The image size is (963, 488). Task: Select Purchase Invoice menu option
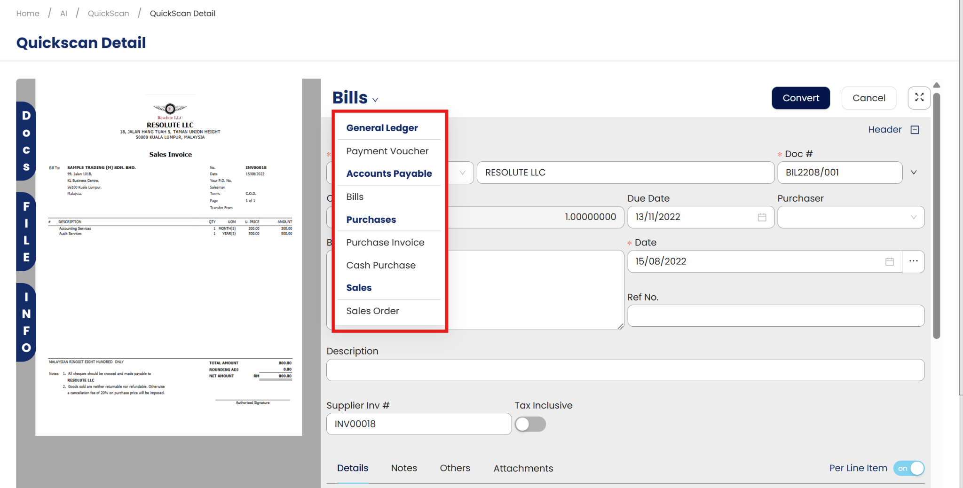coord(386,243)
